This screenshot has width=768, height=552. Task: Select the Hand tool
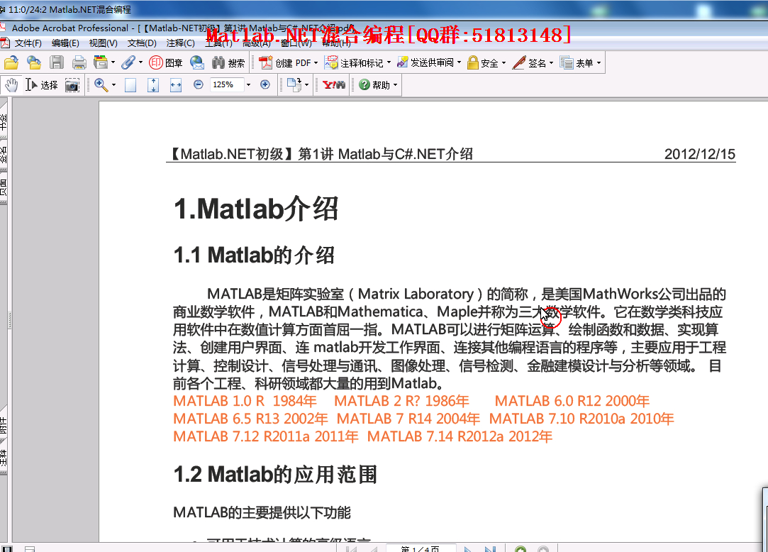(11, 85)
